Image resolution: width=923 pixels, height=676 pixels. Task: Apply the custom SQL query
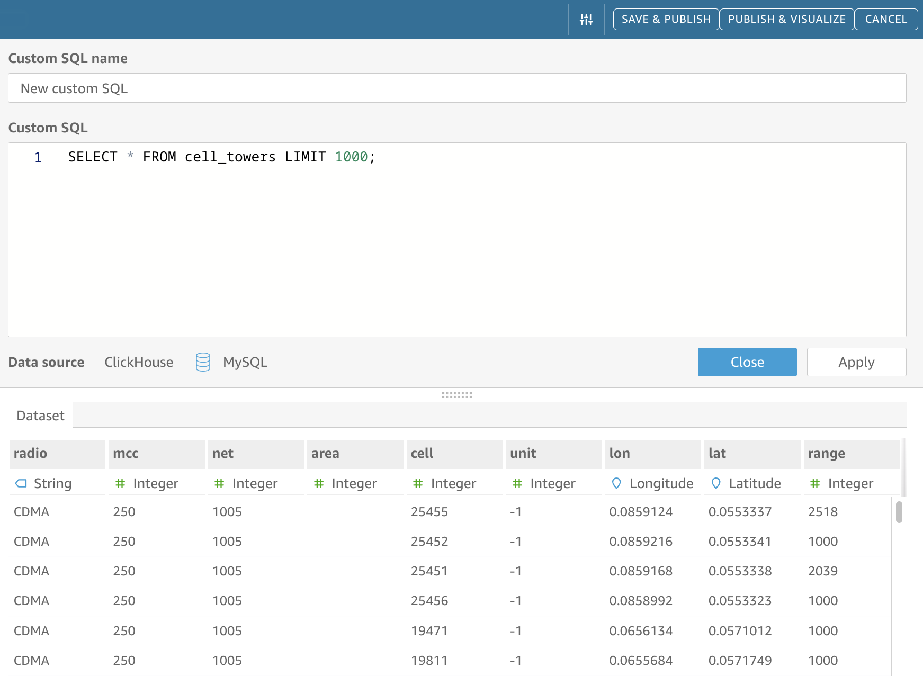(856, 362)
